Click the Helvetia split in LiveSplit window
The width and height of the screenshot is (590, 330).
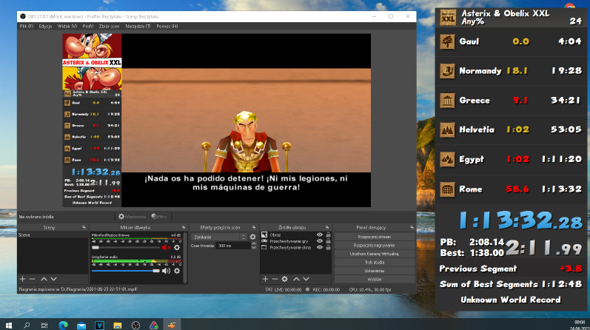tap(511, 129)
